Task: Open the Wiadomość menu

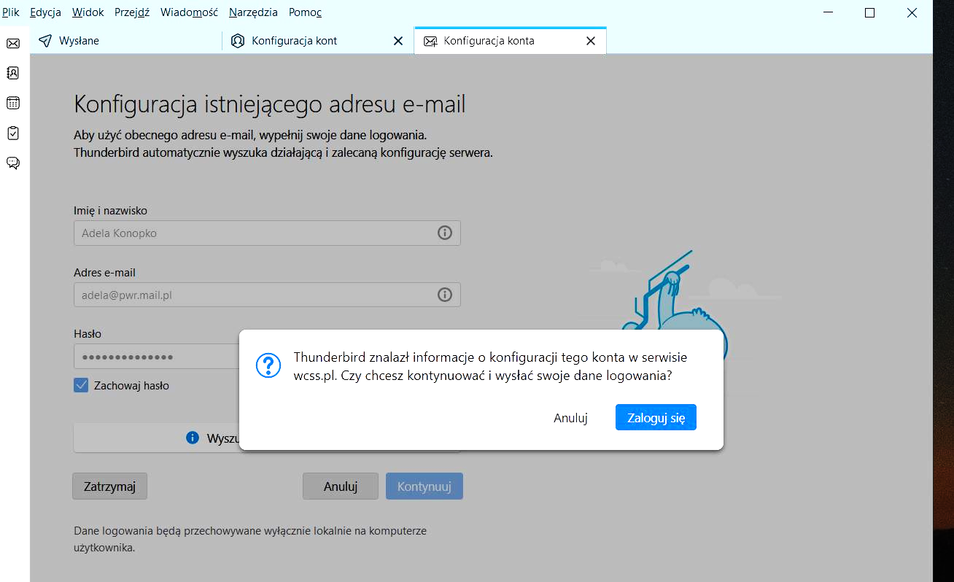Action: (x=189, y=12)
